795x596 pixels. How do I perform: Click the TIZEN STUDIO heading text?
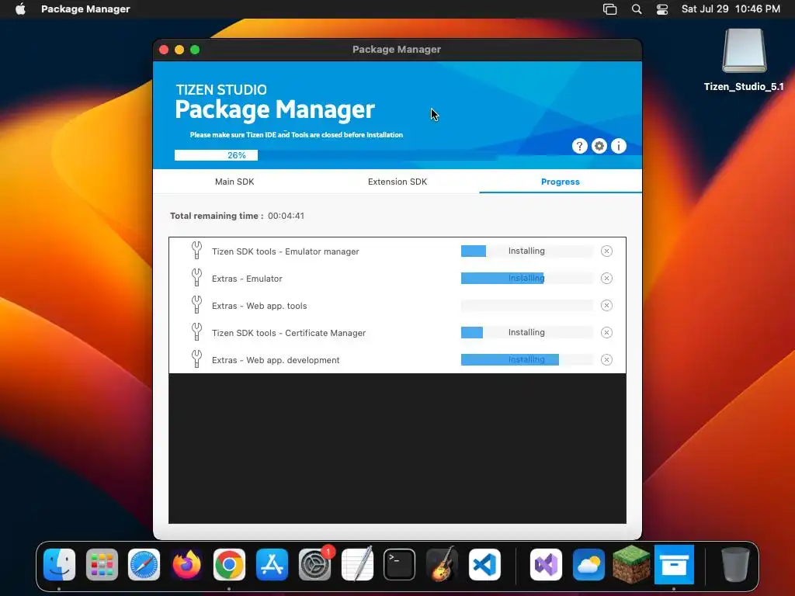tap(221, 90)
